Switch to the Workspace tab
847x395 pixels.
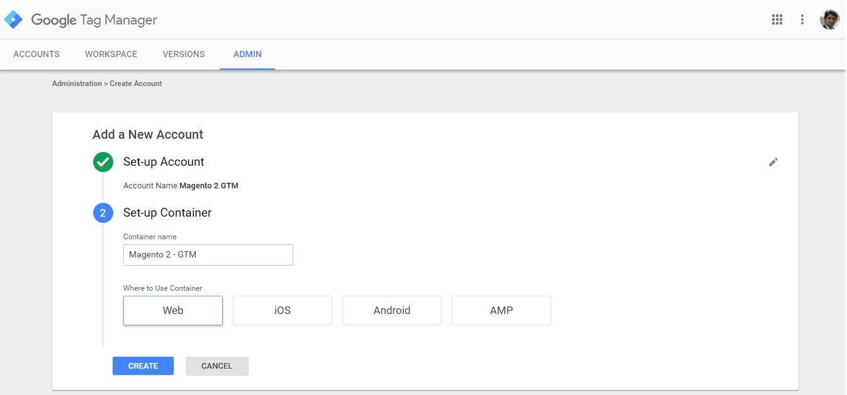point(111,54)
